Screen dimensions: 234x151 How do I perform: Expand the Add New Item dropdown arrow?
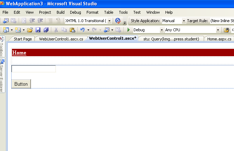click(24, 30)
